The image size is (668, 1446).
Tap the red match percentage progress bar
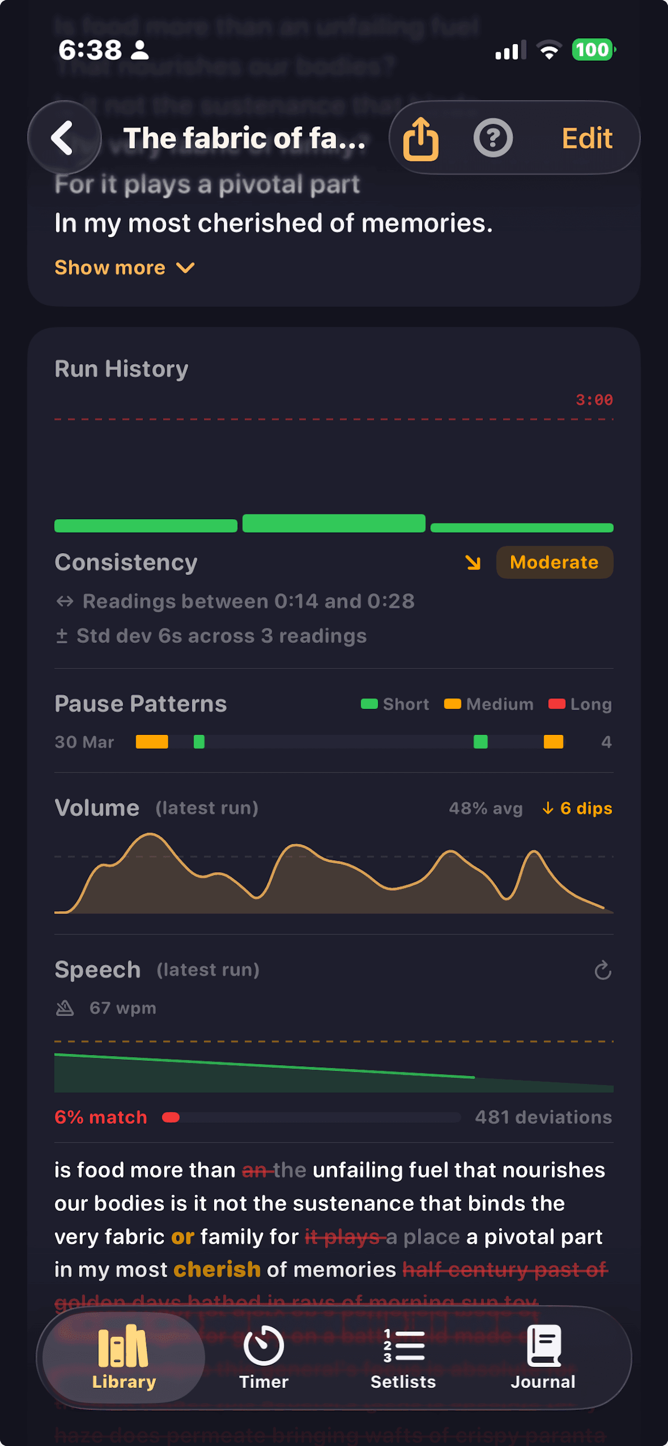[x=170, y=1118]
